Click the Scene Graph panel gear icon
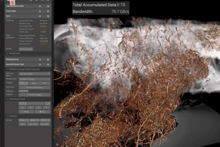 (x=40, y=11)
